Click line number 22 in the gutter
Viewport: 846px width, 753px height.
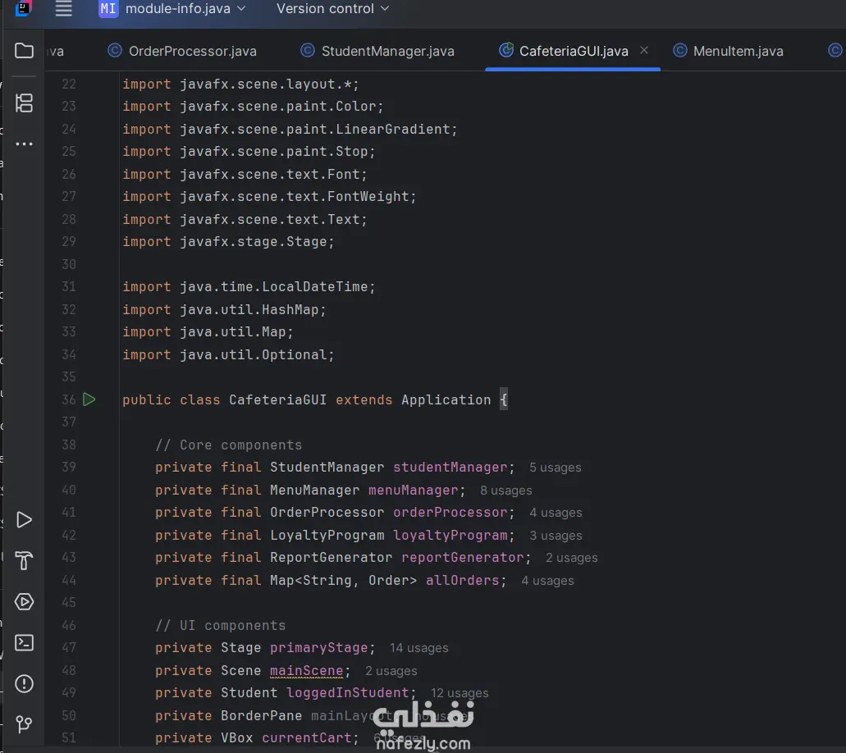(x=69, y=84)
